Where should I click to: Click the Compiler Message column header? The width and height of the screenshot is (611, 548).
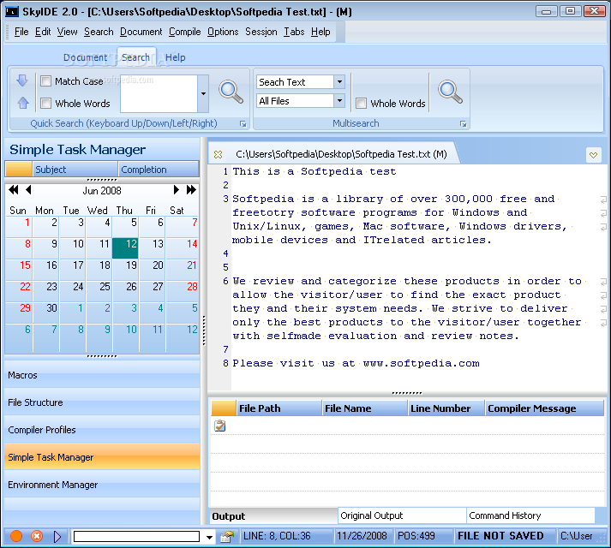coord(544,408)
